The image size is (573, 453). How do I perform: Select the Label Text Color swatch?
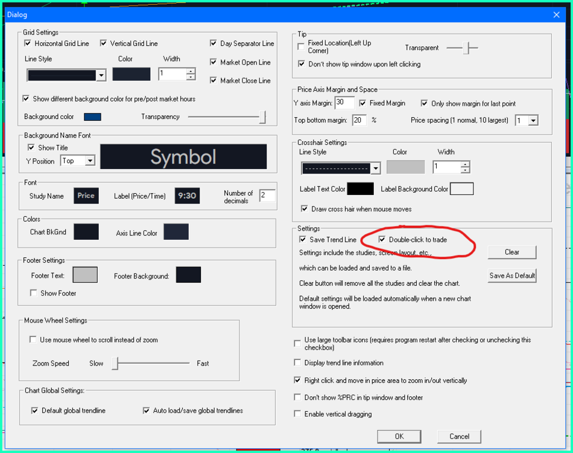[x=361, y=189]
